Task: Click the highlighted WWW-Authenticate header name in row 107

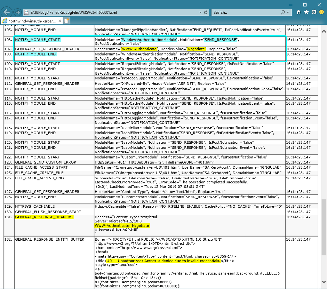Action: tap(139, 49)
